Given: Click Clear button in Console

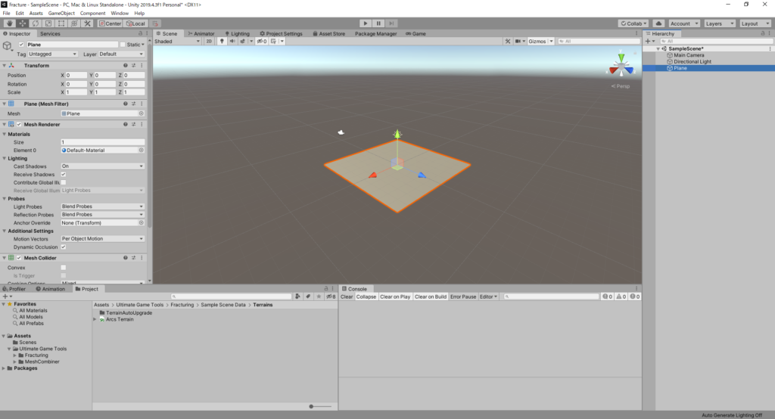Looking at the screenshot, I should coord(347,297).
